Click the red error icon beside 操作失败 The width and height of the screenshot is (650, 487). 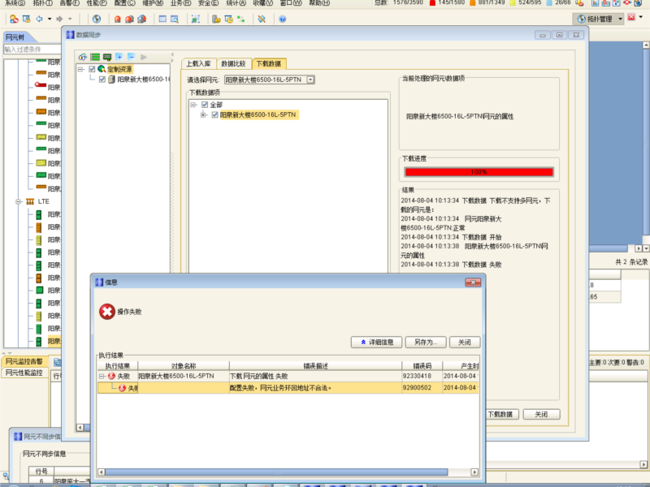[x=106, y=309]
